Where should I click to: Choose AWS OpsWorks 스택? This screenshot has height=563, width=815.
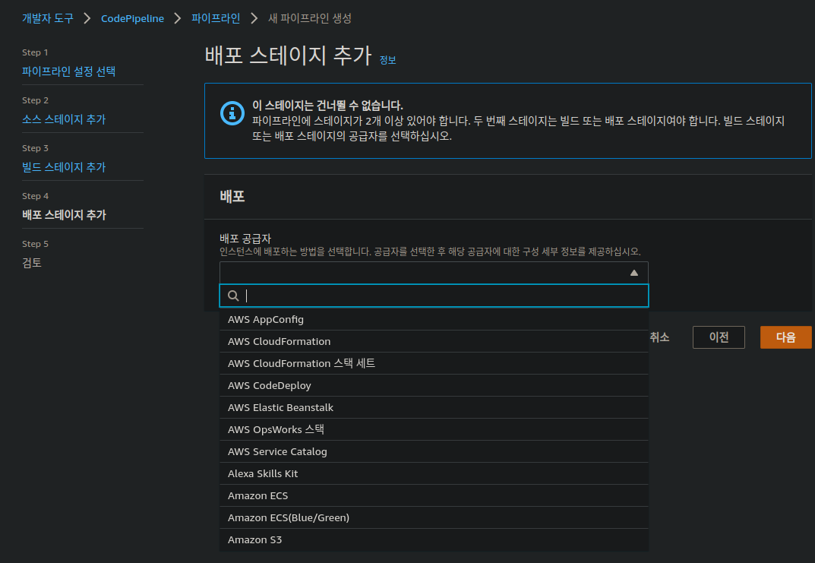tap(434, 429)
